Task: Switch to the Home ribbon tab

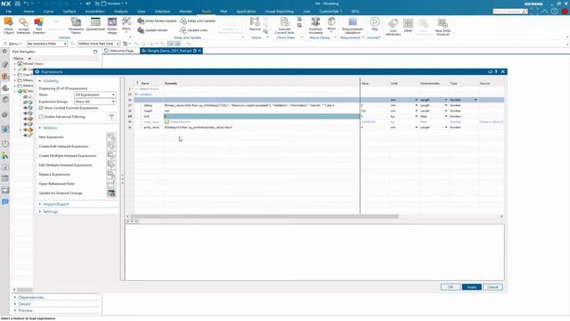Action: coord(28,12)
